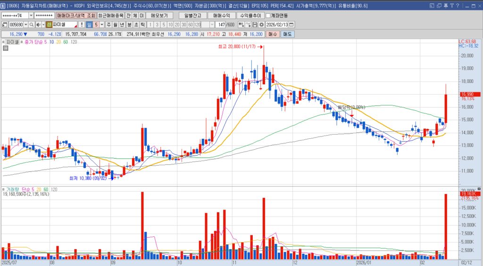Enable the 계좌연동 checkbox

268,16
